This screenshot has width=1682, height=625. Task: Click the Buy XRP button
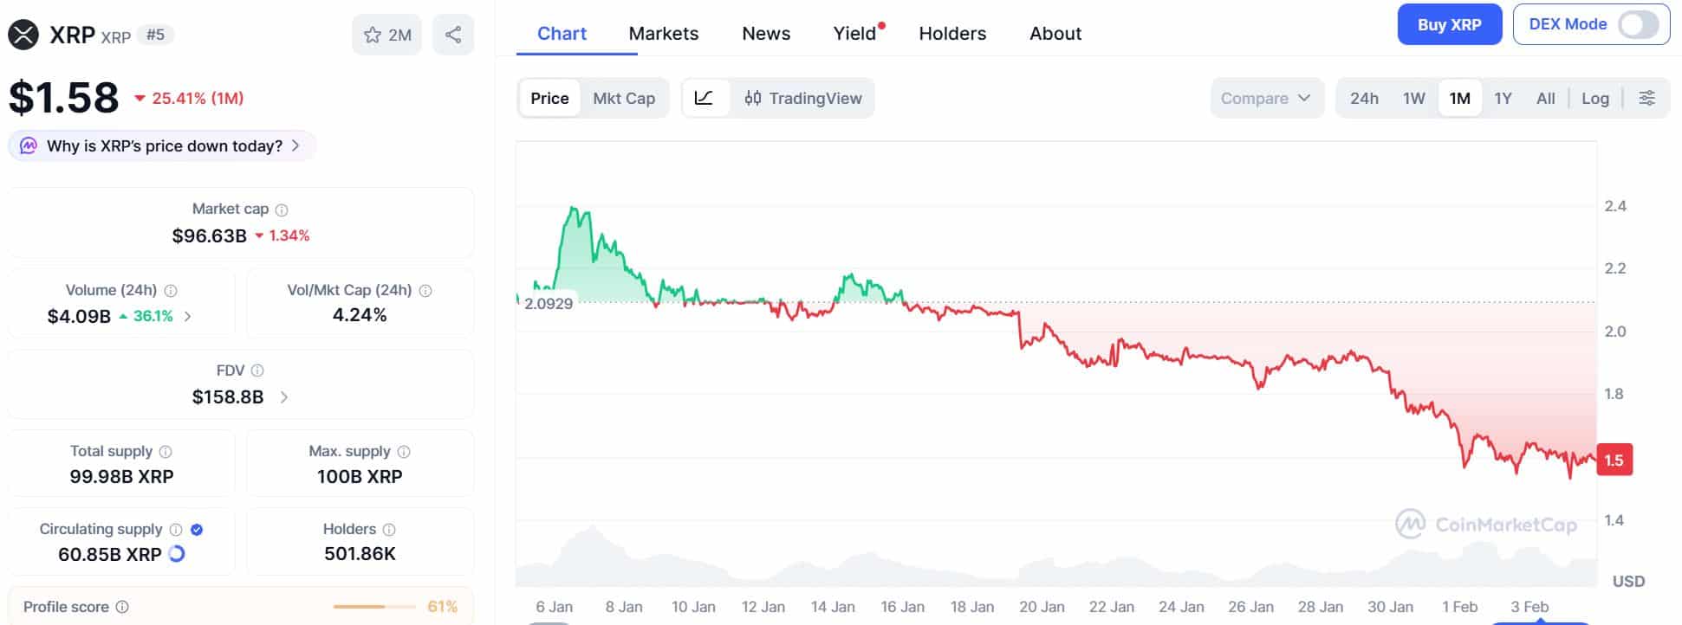(x=1449, y=24)
